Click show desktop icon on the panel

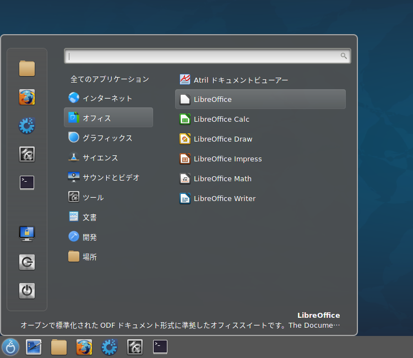tap(34, 347)
